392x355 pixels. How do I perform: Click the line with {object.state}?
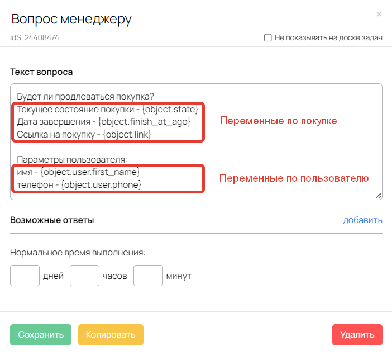tap(107, 110)
